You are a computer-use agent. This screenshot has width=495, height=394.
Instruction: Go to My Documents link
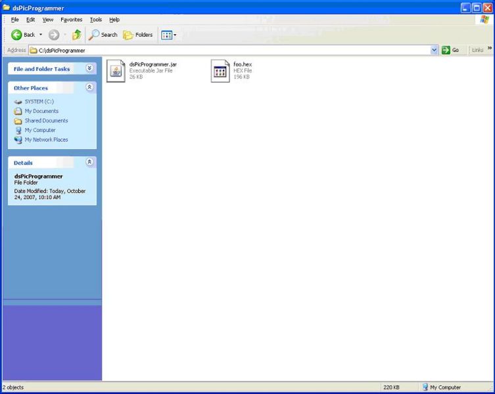pos(41,111)
